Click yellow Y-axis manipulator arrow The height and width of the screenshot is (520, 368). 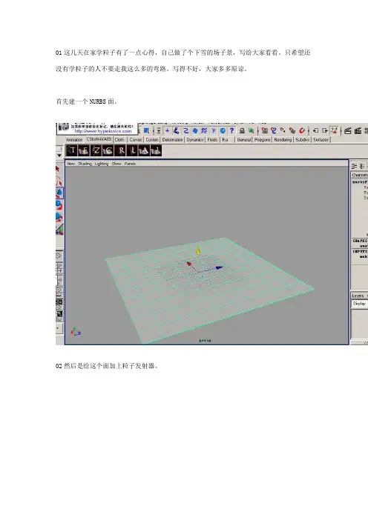(198, 250)
